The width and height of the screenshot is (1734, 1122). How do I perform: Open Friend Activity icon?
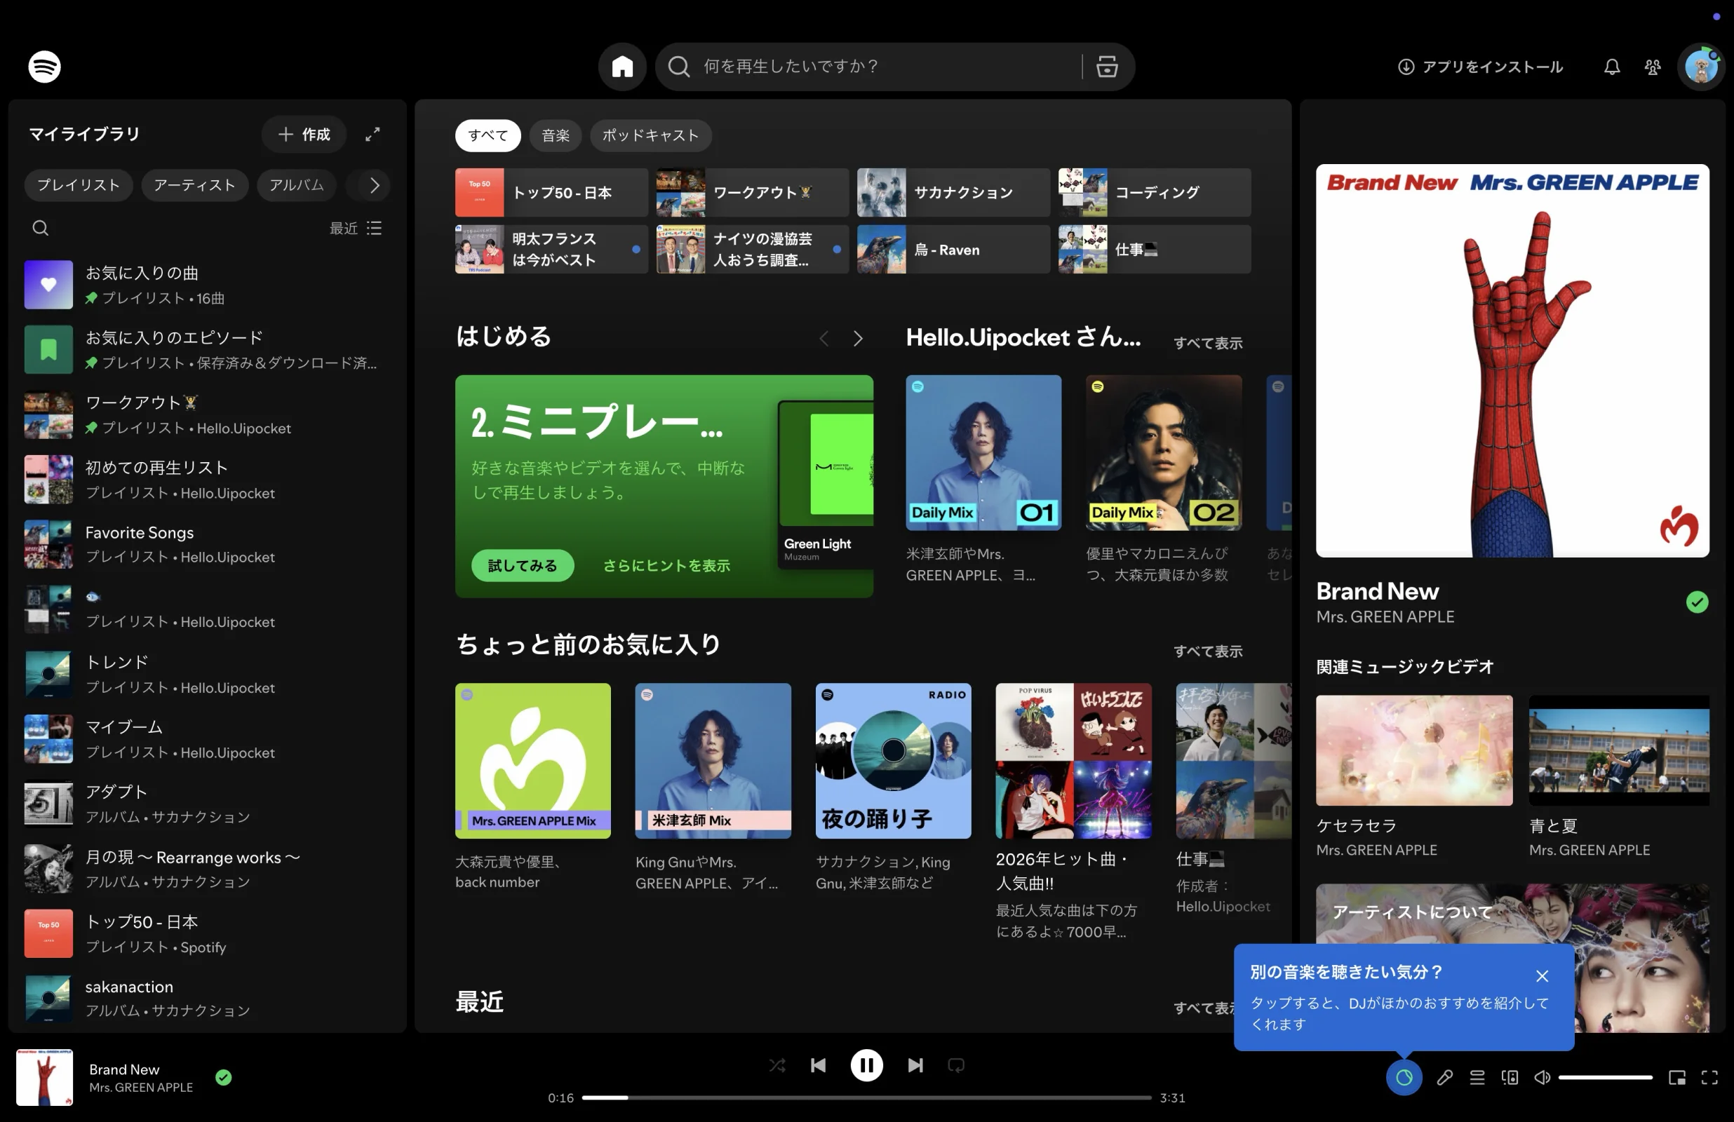click(x=1653, y=67)
